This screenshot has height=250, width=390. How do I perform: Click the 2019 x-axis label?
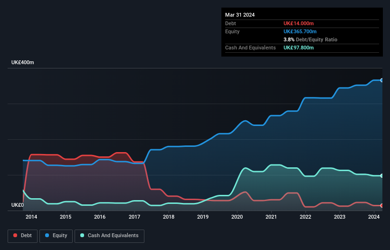203,217
